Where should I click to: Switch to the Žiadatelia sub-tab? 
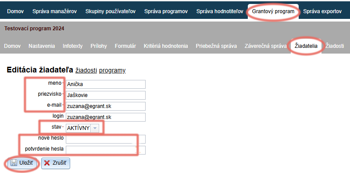[x=306, y=46]
